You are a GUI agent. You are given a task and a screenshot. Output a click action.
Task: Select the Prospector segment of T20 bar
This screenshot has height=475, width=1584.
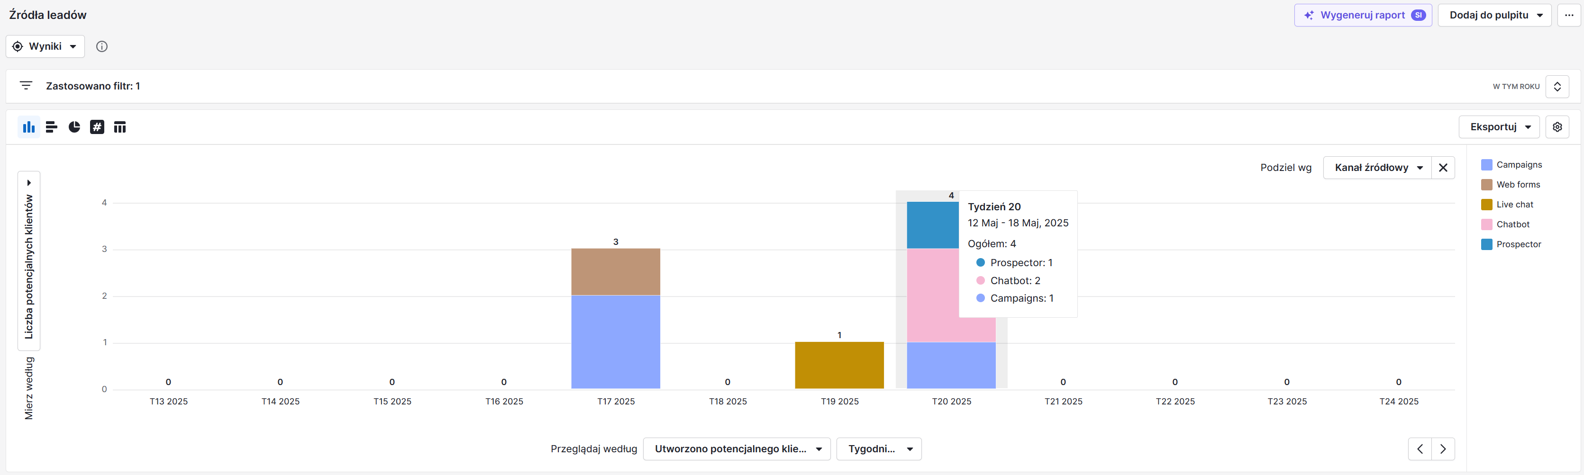pyautogui.click(x=933, y=225)
